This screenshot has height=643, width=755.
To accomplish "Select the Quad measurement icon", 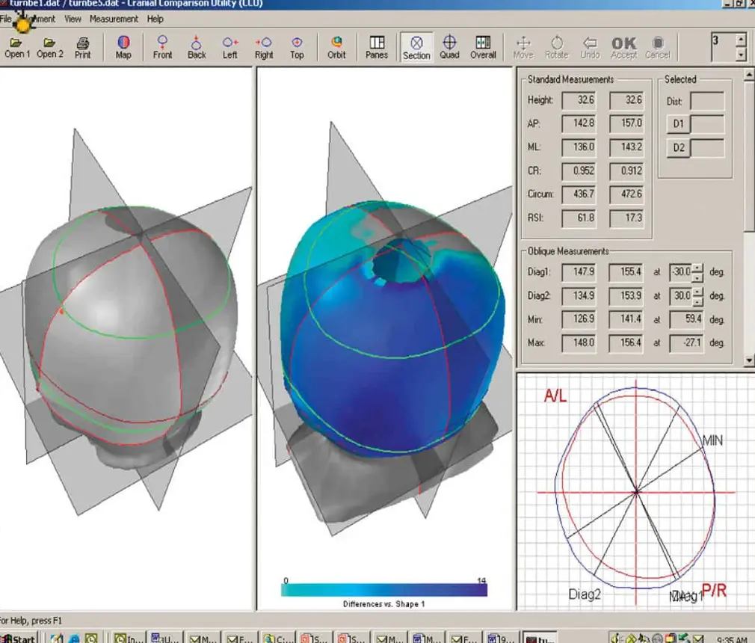I will point(449,46).
